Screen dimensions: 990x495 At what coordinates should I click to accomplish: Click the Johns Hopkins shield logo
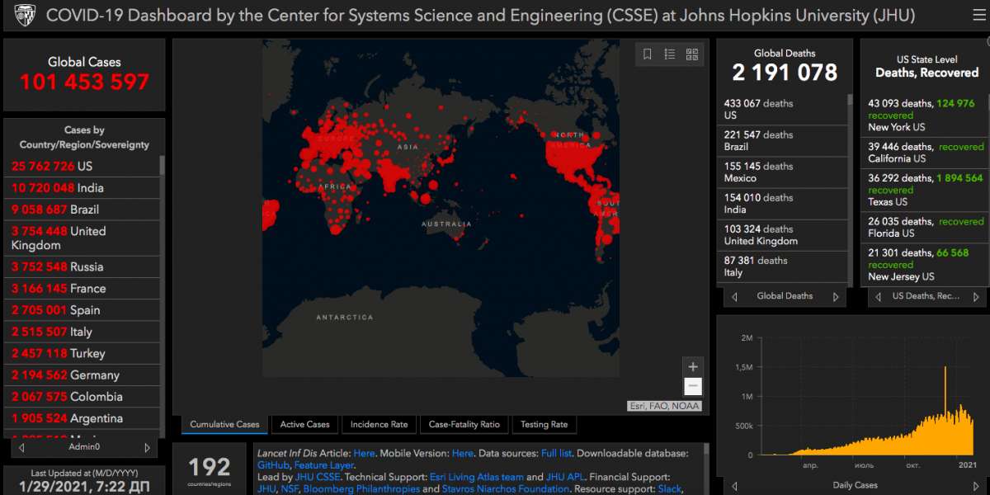25,15
